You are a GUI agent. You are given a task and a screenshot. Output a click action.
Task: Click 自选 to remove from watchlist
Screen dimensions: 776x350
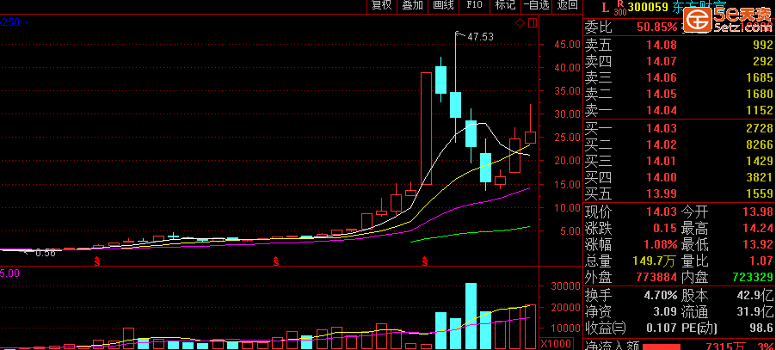click(x=537, y=5)
